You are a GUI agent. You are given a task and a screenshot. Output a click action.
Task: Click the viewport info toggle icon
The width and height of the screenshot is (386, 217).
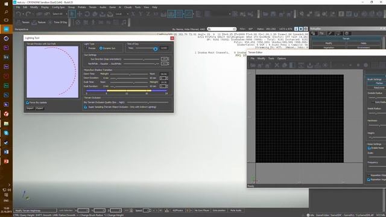[x=296, y=29]
